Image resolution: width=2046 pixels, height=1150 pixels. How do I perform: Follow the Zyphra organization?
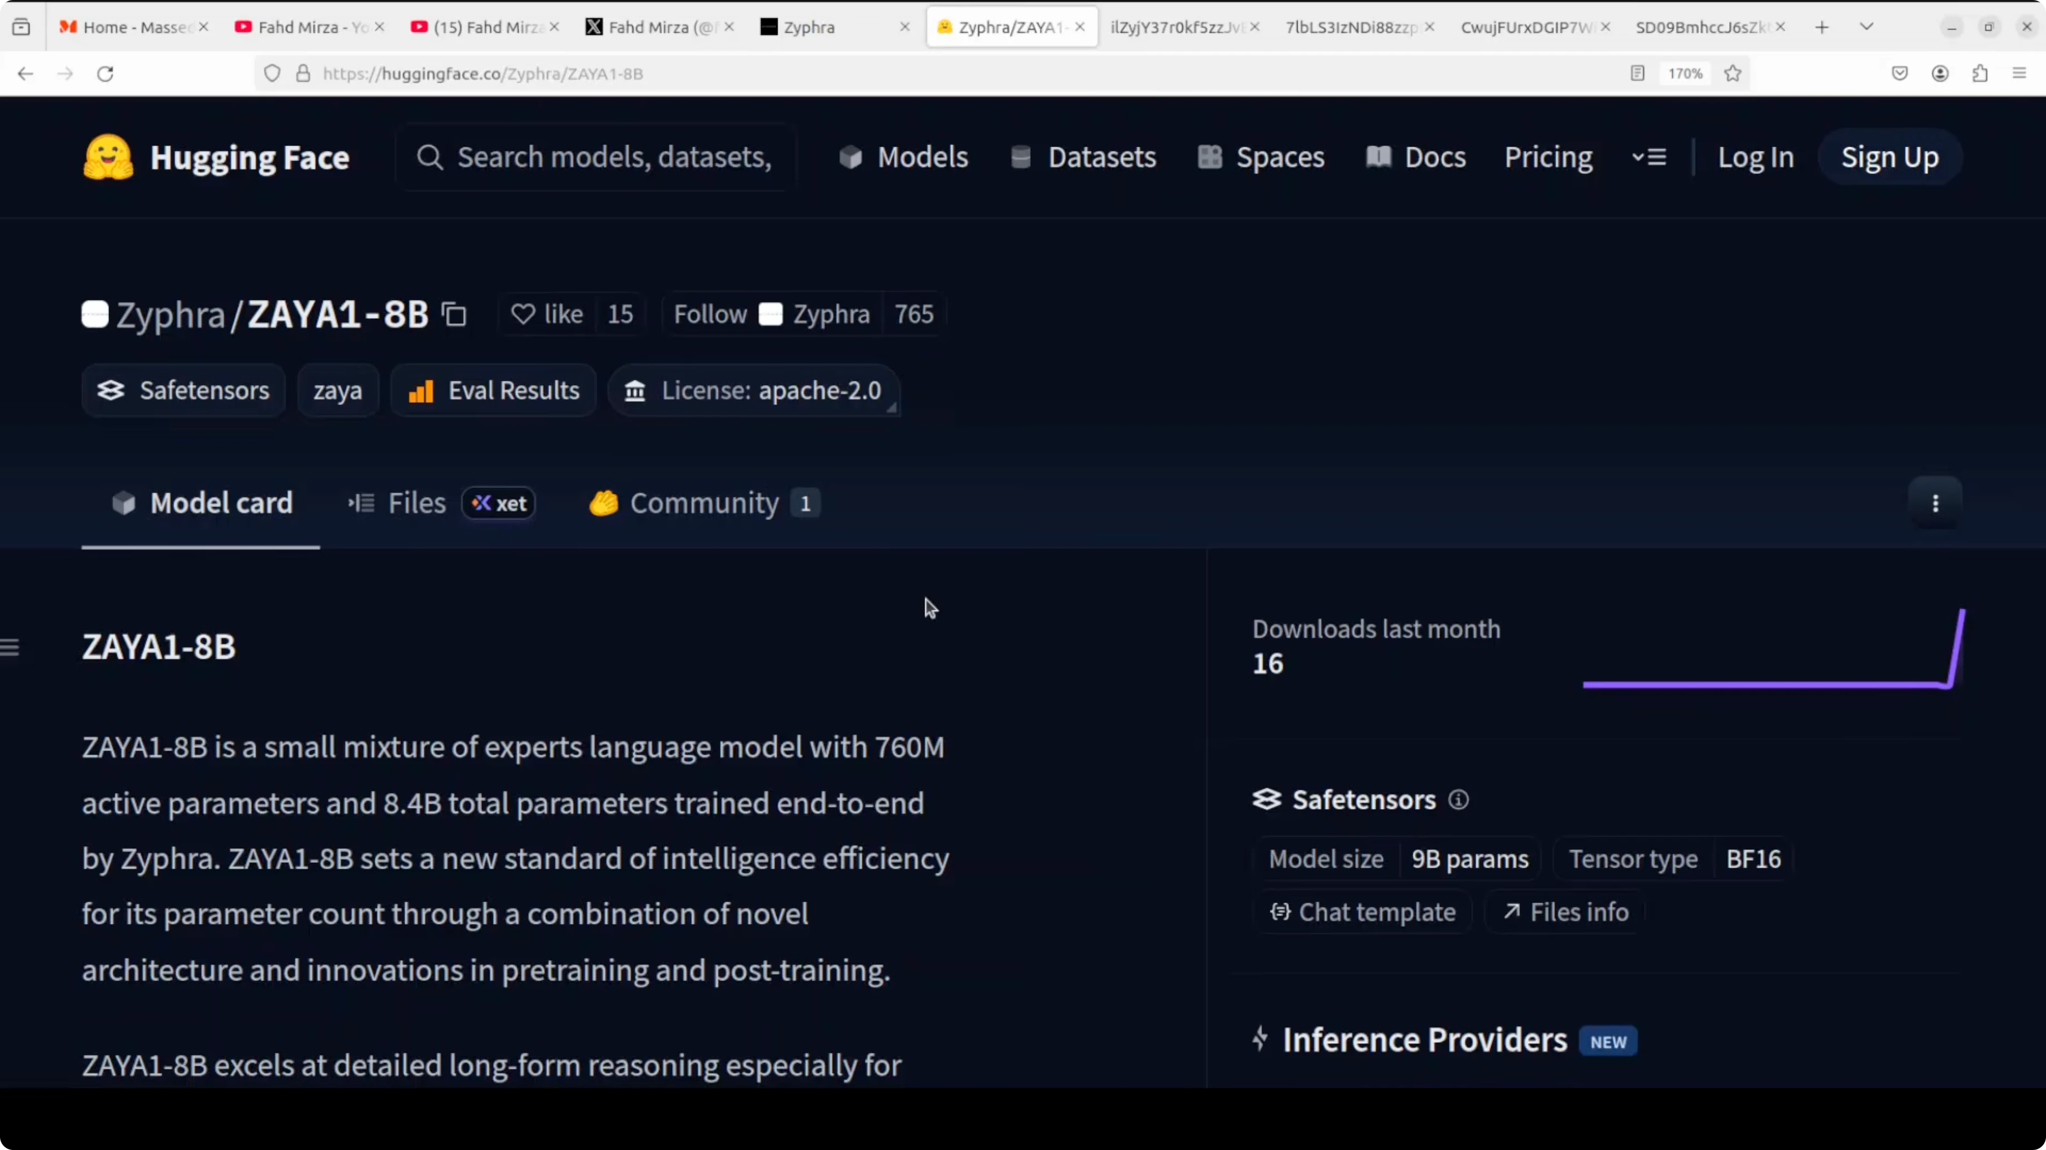pyautogui.click(x=772, y=314)
